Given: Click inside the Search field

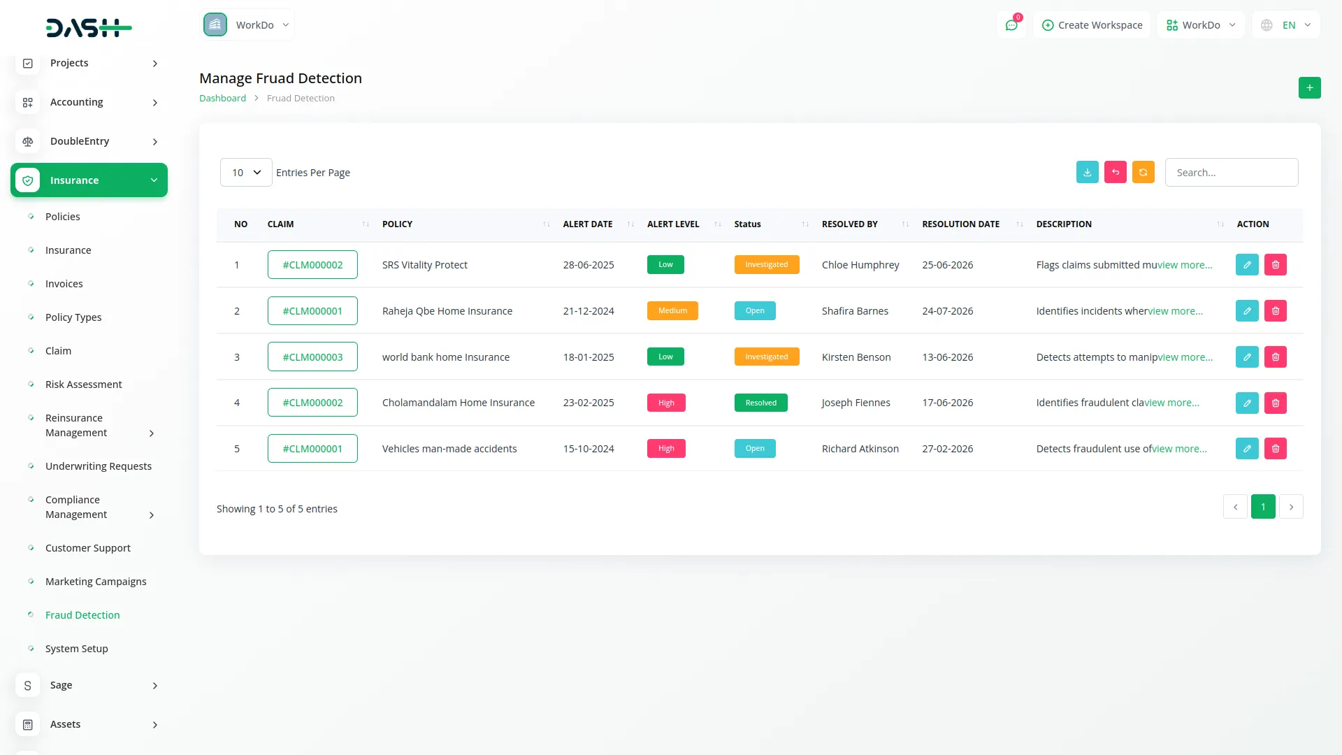Looking at the screenshot, I should click(1232, 172).
